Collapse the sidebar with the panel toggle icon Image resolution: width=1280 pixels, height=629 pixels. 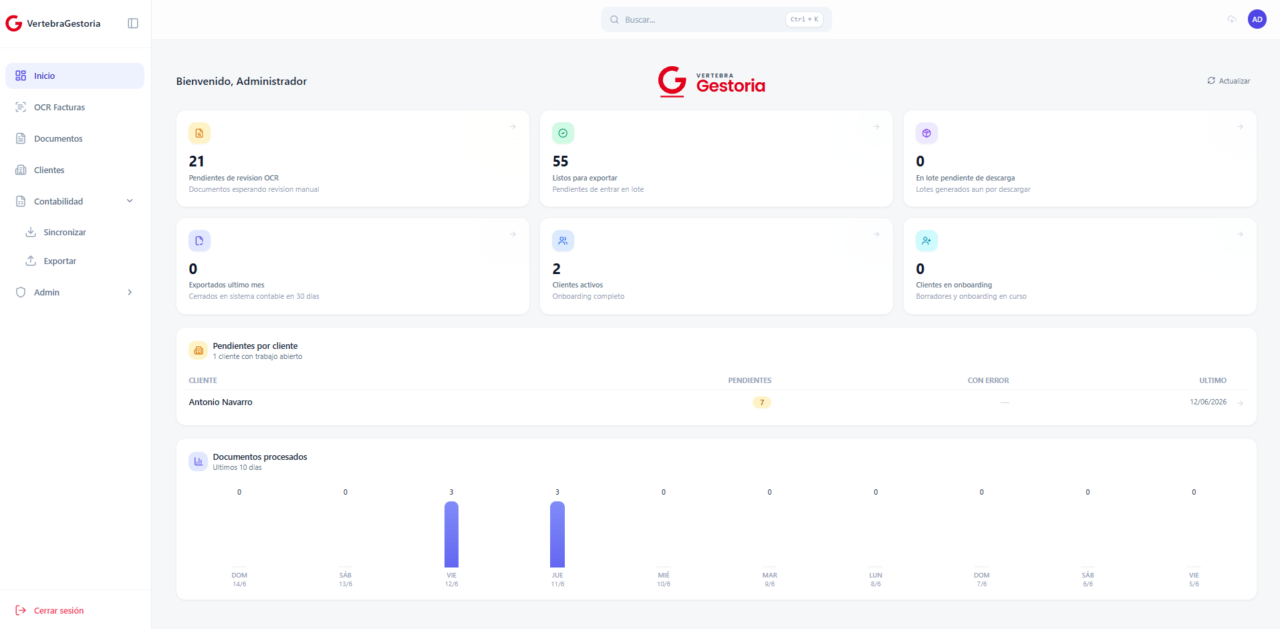pyautogui.click(x=133, y=23)
